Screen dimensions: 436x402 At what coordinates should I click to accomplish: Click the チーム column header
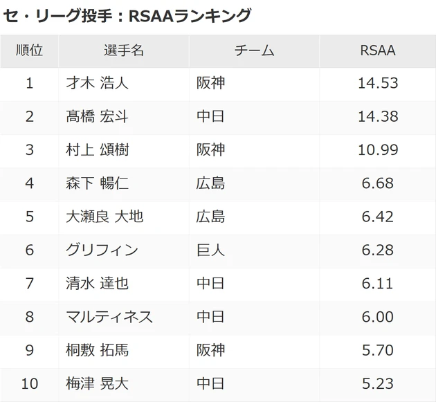pos(254,51)
